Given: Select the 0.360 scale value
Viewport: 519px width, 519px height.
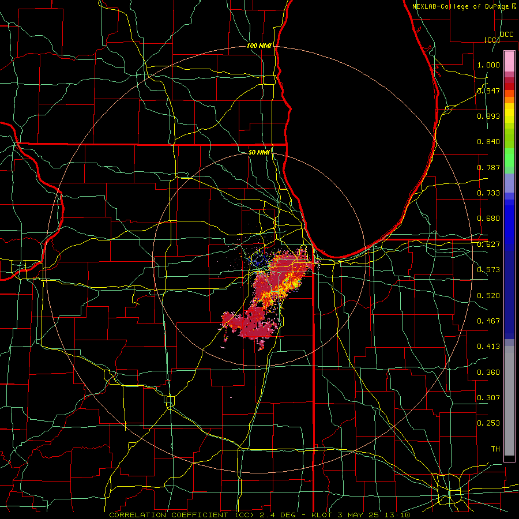Looking at the screenshot, I should 488,373.
